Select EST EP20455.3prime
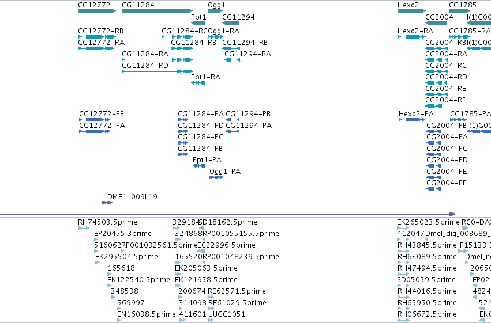Viewport: 491px width, 323px height. pyautogui.click(x=96, y=240)
